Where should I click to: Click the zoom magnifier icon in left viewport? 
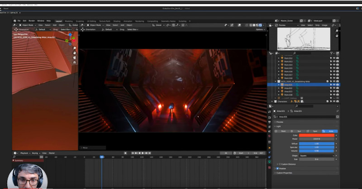pos(75,47)
